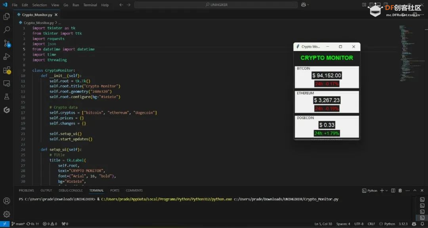Split the terminal pane

point(393,190)
